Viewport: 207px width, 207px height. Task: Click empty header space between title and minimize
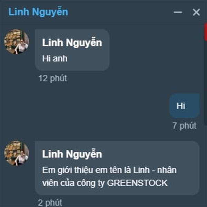120,12
